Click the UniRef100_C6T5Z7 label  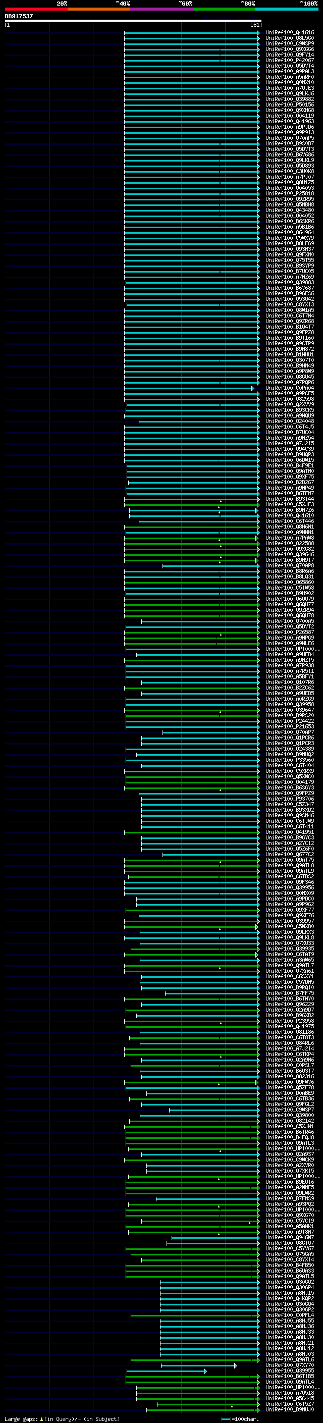click(290, 1404)
